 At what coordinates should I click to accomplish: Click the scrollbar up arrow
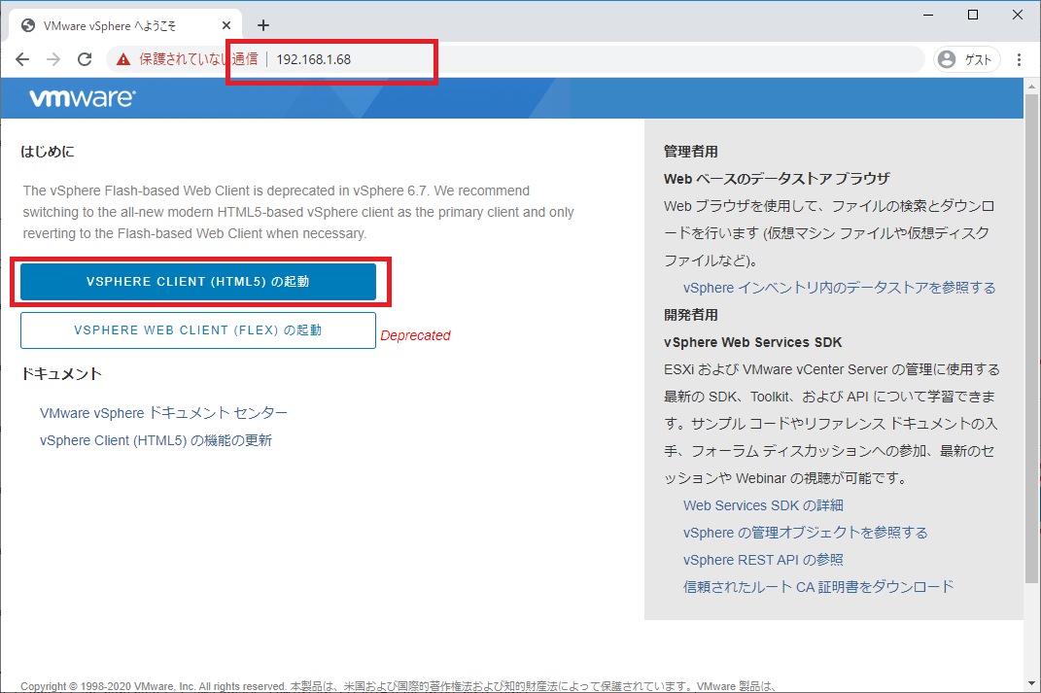click(x=1031, y=87)
